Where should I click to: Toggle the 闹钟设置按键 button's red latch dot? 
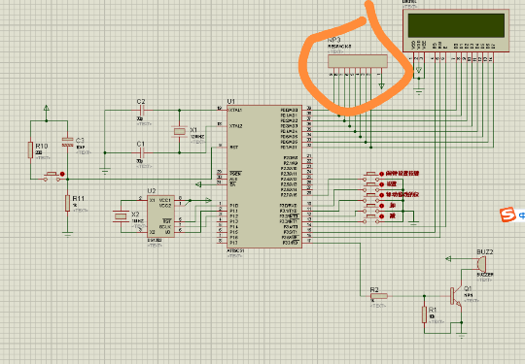[x=381, y=174]
